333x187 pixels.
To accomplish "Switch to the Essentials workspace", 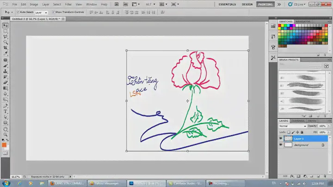I will point(227,4).
